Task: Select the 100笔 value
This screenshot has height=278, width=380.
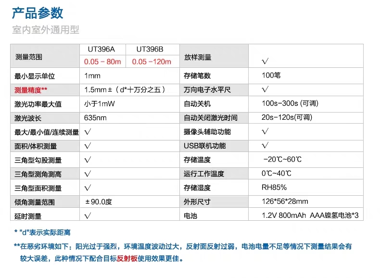Action: coord(271,75)
